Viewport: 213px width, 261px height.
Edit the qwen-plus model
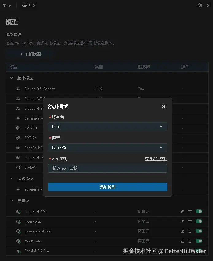(183, 221)
